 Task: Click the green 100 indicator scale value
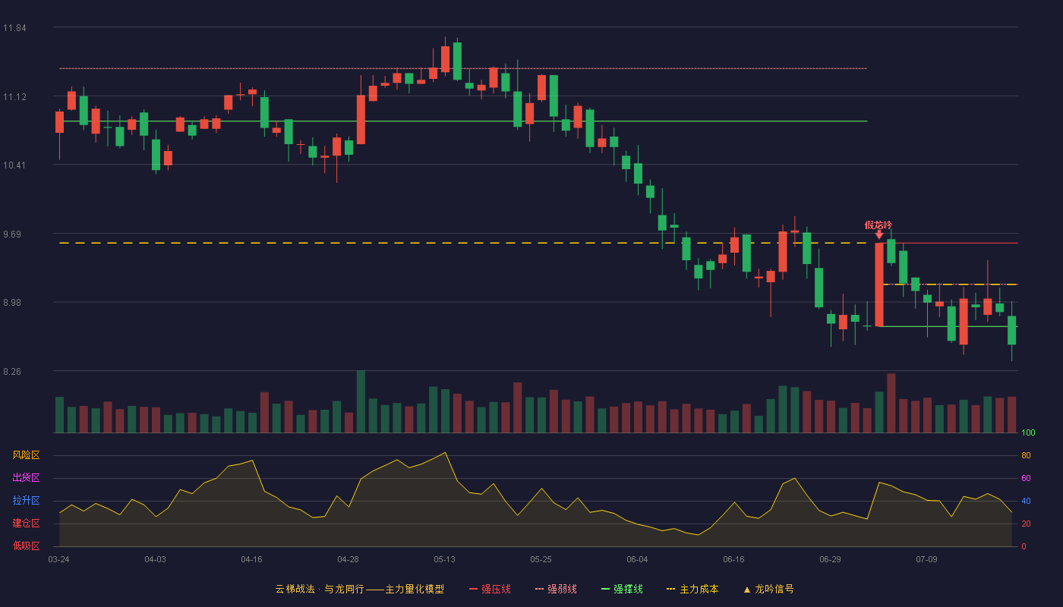(1028, 433)
